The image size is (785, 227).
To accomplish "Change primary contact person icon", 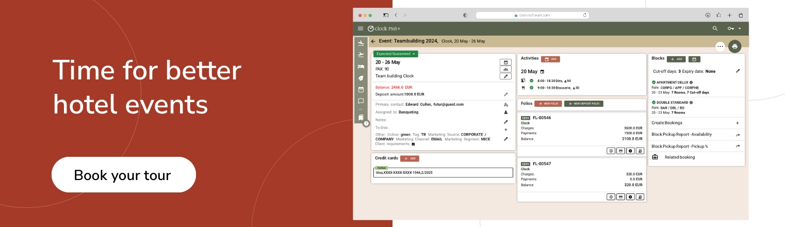I will coord(506,104).
